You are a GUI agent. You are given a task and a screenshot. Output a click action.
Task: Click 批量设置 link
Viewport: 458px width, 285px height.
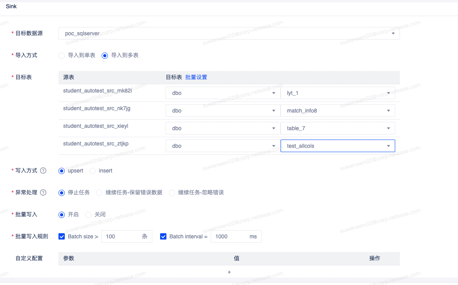click(x=196, y=77)
